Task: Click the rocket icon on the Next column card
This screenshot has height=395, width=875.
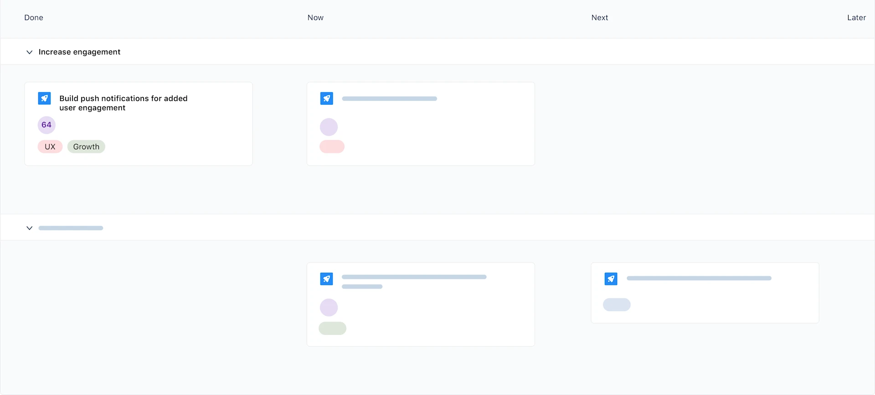Action: coord(611,279)
